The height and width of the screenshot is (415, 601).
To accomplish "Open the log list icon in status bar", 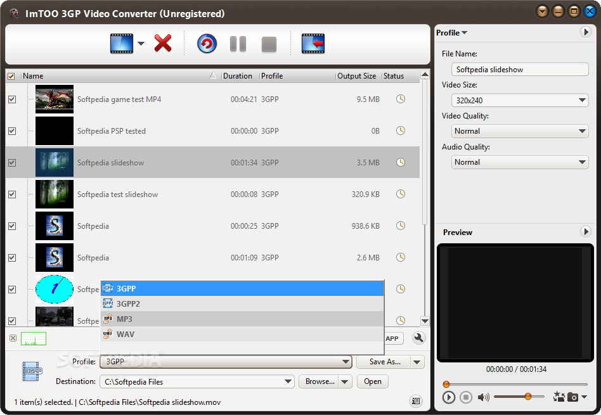I will pos(416,401).
